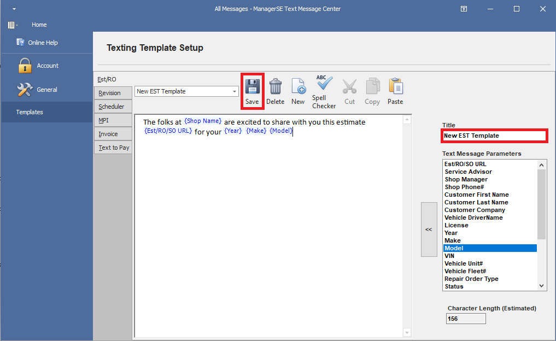Select Status parameter

[x=490, y=286]
